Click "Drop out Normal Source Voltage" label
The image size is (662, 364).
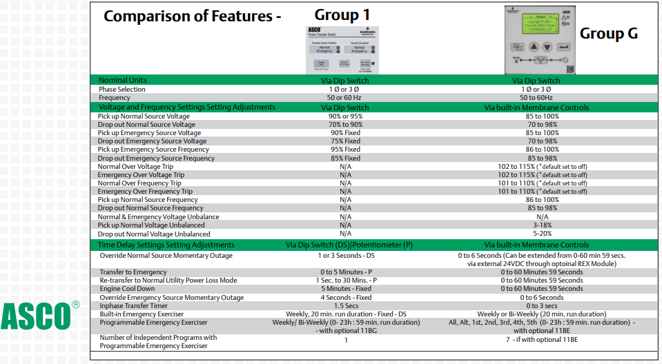(146, 125)
